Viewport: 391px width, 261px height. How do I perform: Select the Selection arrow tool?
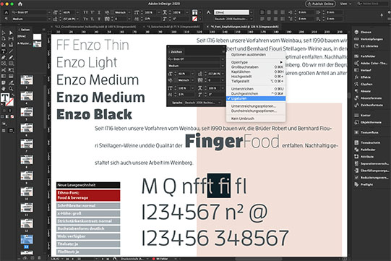[x=4, y=33]
